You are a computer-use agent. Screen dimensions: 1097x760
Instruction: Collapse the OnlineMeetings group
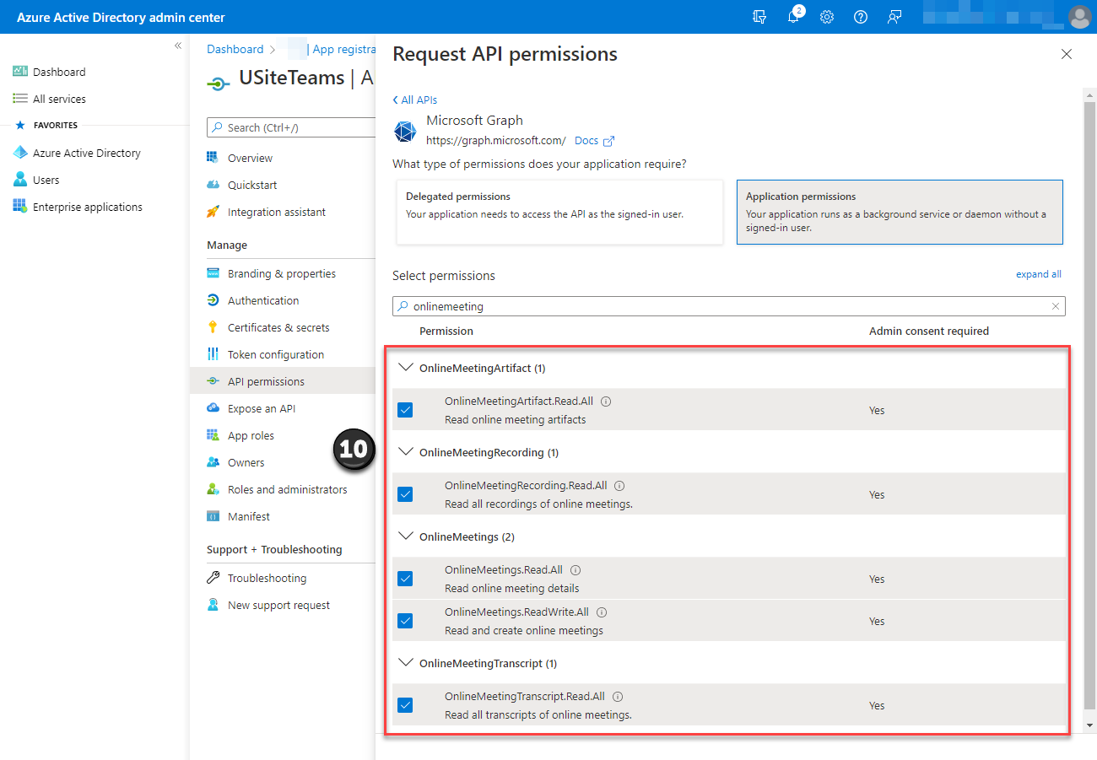pos(405,536)
